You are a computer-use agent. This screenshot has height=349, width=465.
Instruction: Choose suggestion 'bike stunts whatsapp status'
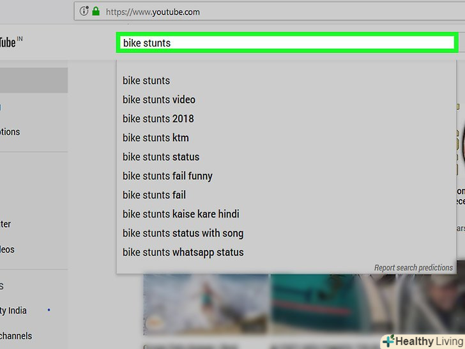(x=286, y=252)
